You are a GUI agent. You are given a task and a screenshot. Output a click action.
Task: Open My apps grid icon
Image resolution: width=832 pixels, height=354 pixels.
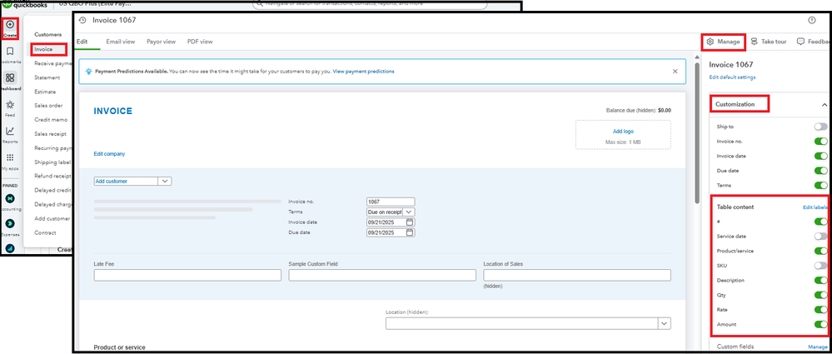tap(10, 157)
